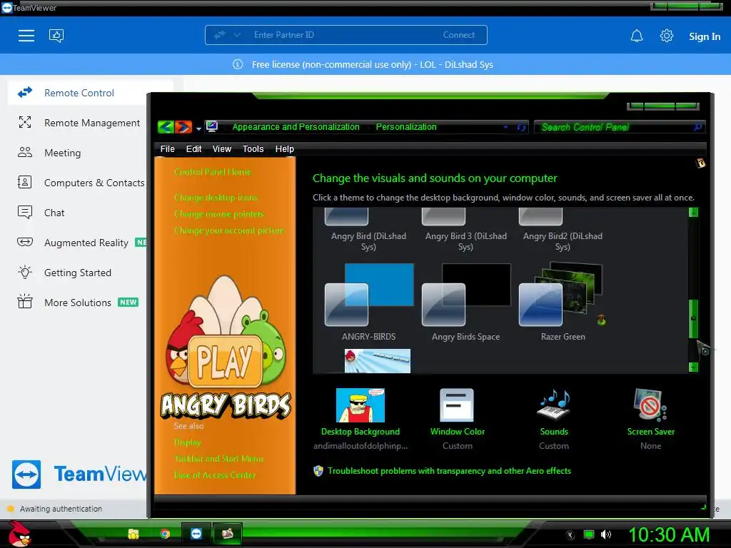The image size is (731, 548).
Task: Open the File menu
Action: tap(167, 149)
